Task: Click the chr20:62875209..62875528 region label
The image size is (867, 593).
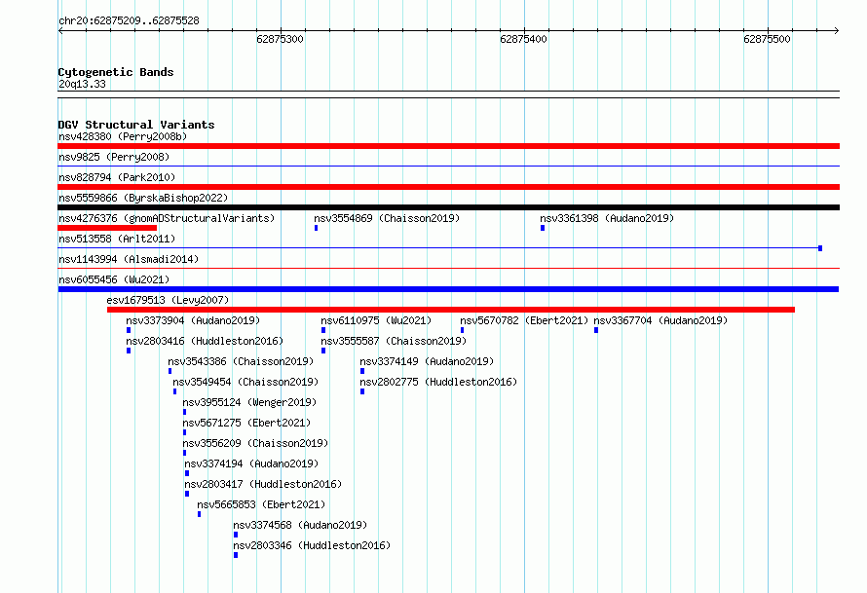Action: click(x=129, y=20)
